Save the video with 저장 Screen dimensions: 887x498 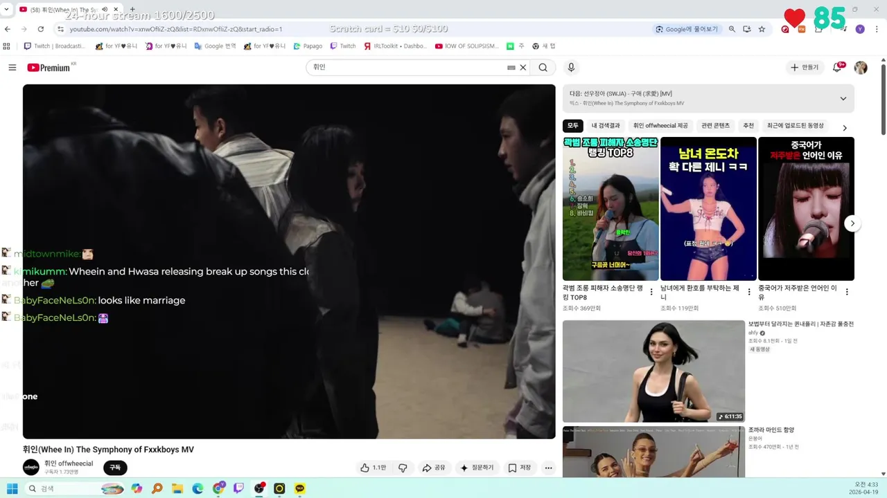tap(519, 468)
